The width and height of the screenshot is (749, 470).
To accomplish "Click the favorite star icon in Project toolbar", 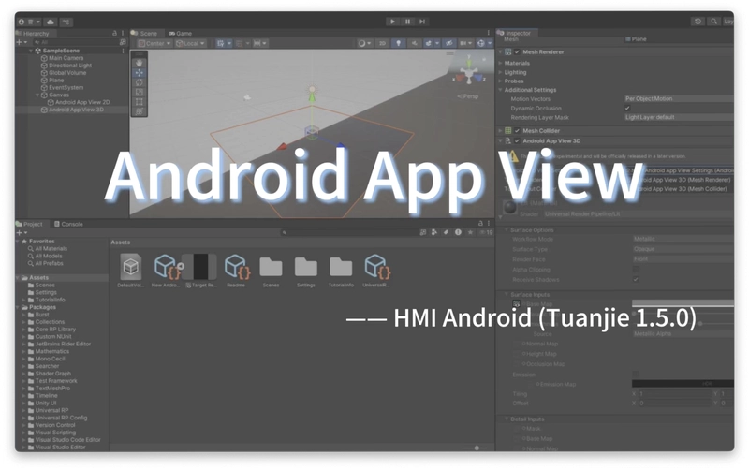I will 470,232.
